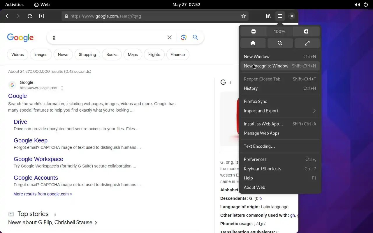The height and width of the screenshot is (233, 373).
Task: Open the Google Workspace sitelink
Action: click(x=38, y=159)
